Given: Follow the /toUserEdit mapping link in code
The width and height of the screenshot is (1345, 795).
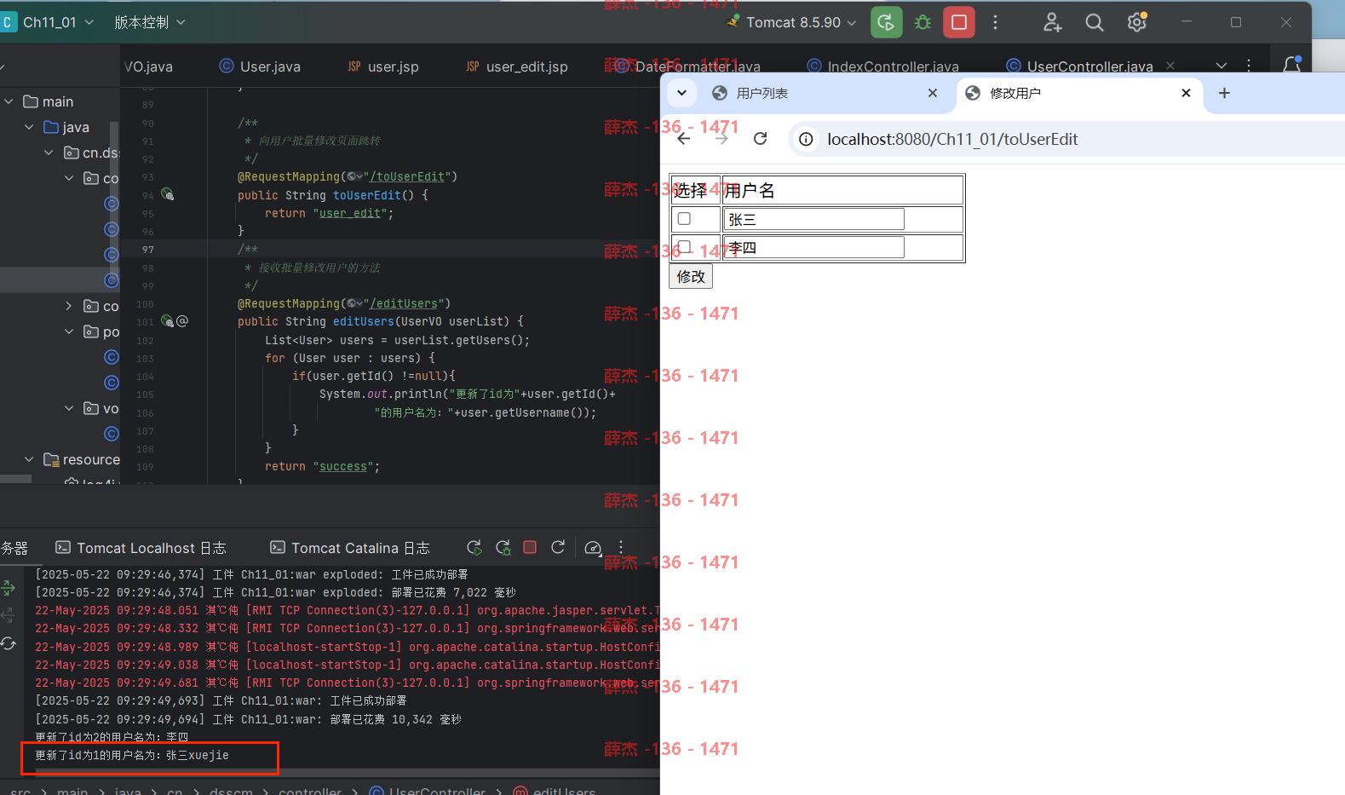Looking at the screenshot, I should click(x=407, y=176).
